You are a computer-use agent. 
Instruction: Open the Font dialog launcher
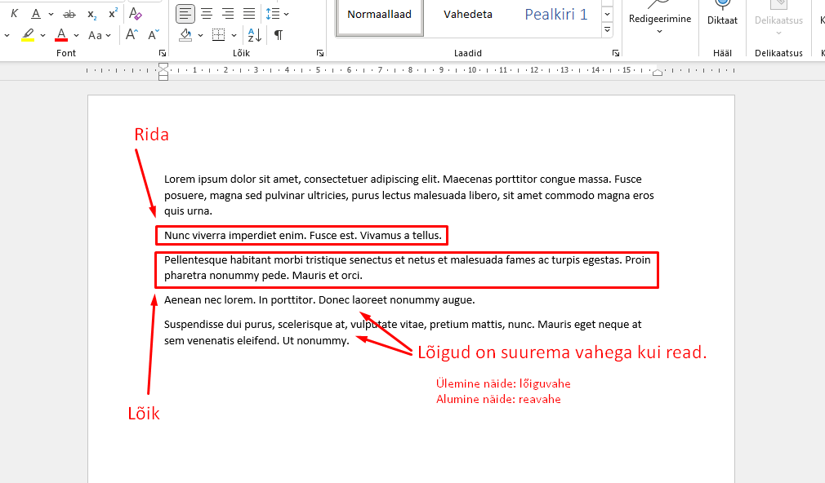click(163, 53)
